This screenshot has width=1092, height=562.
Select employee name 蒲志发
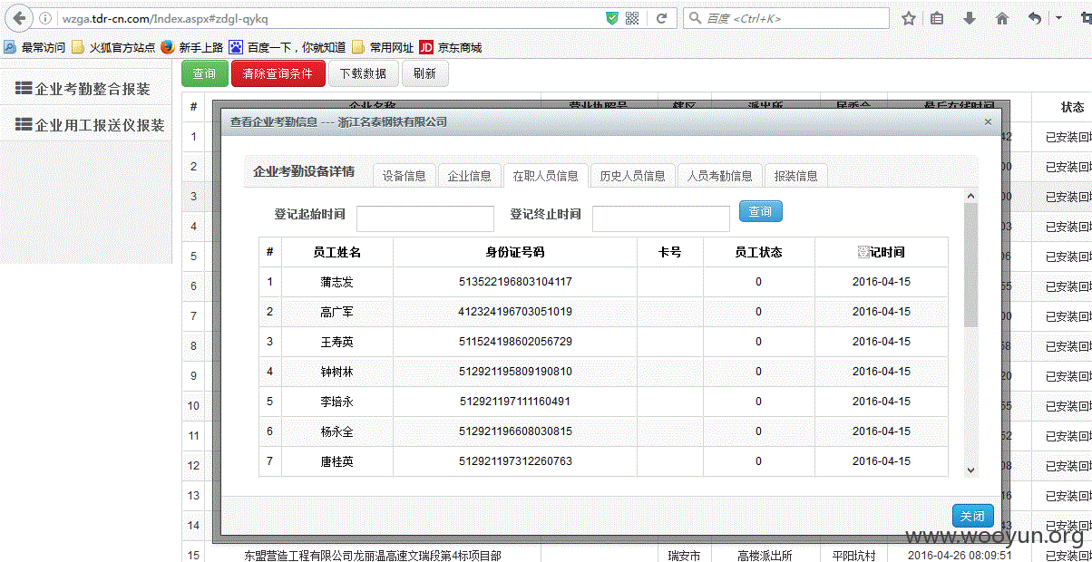337,282
